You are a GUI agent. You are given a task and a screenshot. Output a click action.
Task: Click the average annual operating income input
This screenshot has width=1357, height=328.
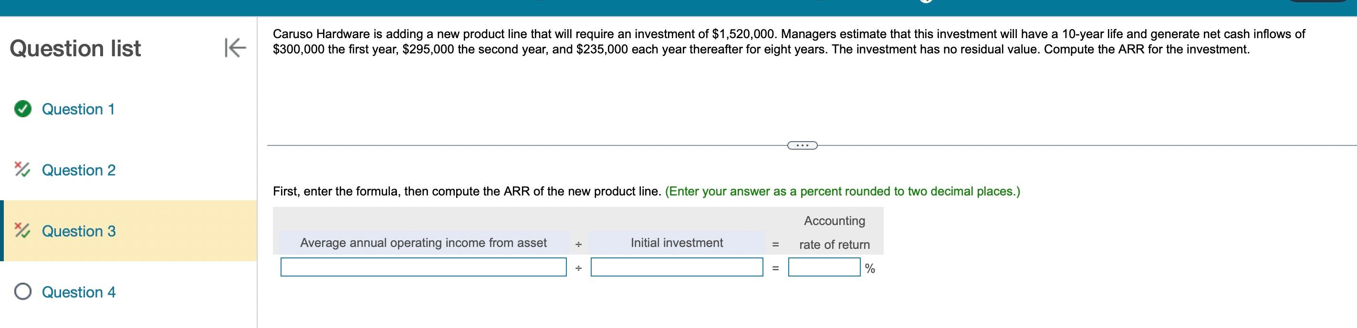pos(423,267)
